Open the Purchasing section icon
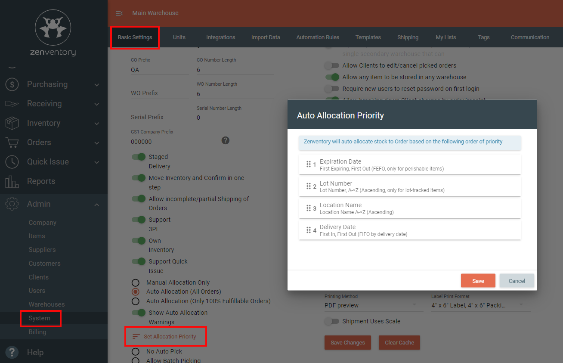The height and width of the screenshot is (363, 563). pos(12,84)
